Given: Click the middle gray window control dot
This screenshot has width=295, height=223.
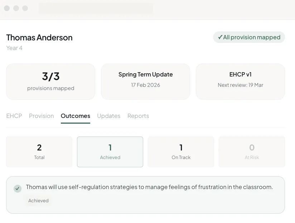Looking at the screenshot, I should coord(16,8).
